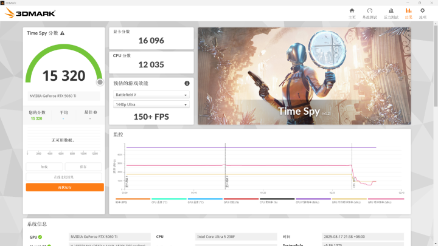Open Options (选项) gear icon

click(422, 12)
